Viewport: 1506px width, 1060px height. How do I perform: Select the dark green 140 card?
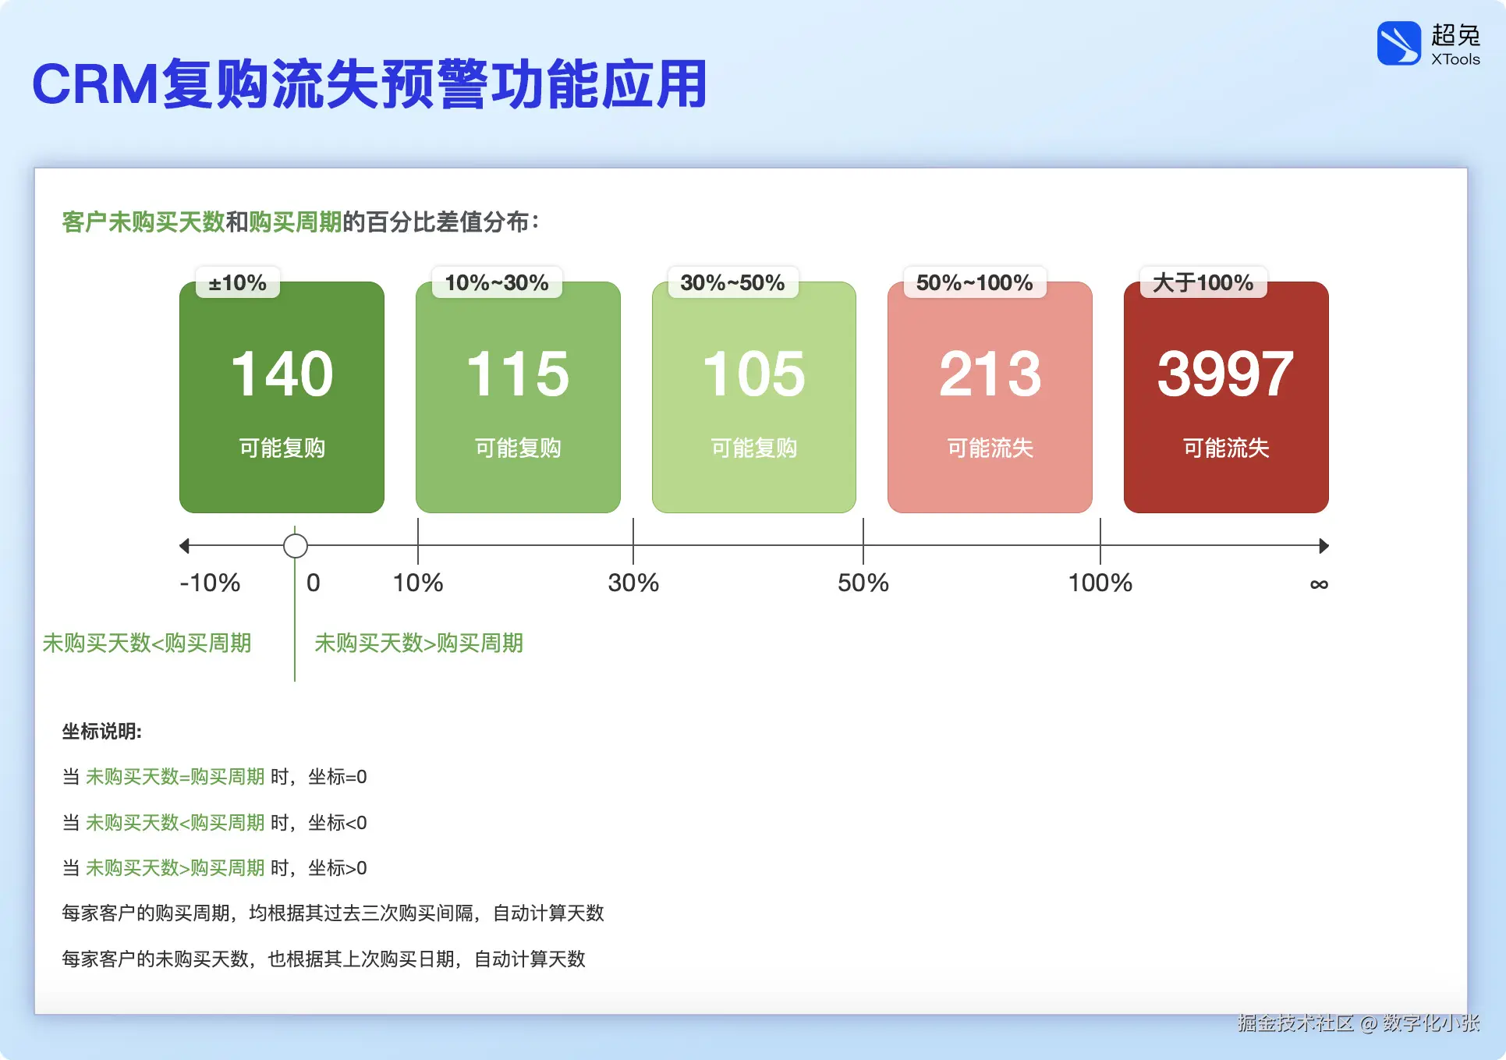(x=282, y=398)
